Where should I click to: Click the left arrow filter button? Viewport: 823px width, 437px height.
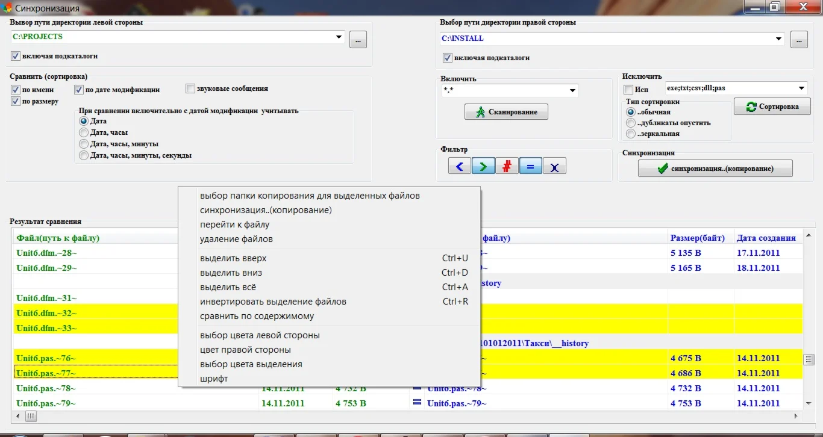click(x=460, y=167)
